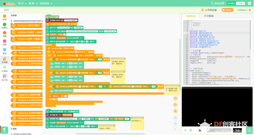Open V0 dropdown in Blynk receive block
Screen dimensions: 254x135
coord(65,111)
